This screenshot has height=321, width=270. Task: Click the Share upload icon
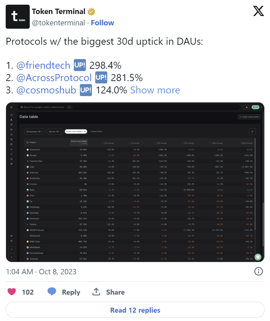tap(96, 292)
